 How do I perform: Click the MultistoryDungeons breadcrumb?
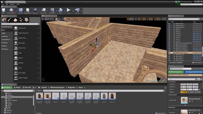(x=57, y=87)
